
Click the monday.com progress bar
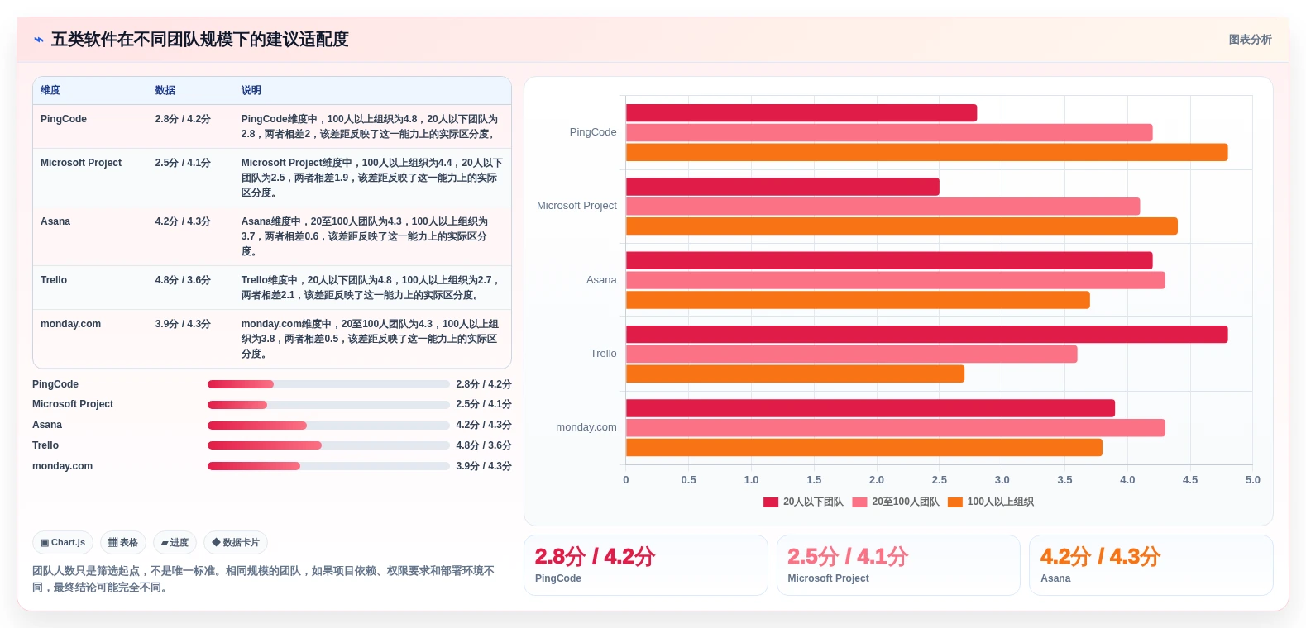coord(328,466)
